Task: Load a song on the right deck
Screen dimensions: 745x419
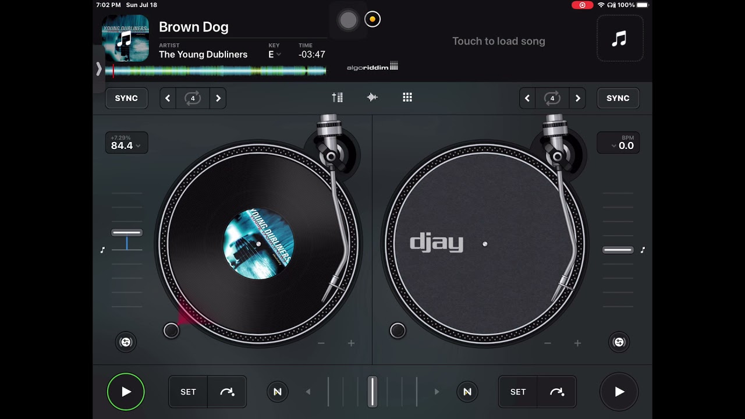Action: point(499,41)
